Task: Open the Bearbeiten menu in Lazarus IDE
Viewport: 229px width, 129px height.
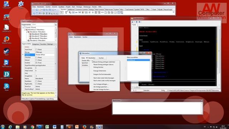Action: (40, 7)
